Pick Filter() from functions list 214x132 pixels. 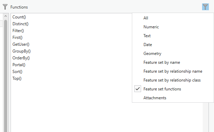(18, 31)
